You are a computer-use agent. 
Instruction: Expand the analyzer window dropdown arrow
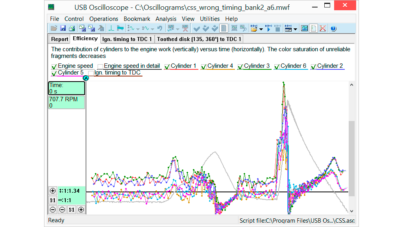(295, 29)
